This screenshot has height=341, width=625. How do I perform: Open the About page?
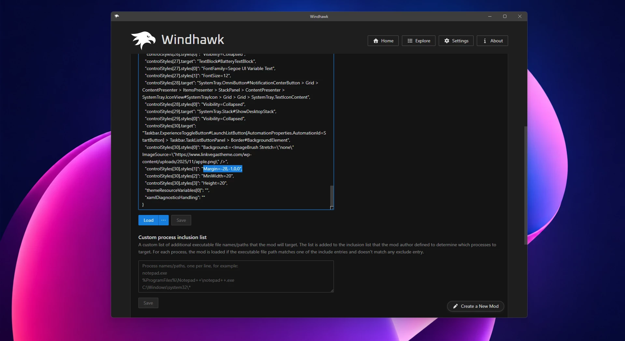coord(492,41)
